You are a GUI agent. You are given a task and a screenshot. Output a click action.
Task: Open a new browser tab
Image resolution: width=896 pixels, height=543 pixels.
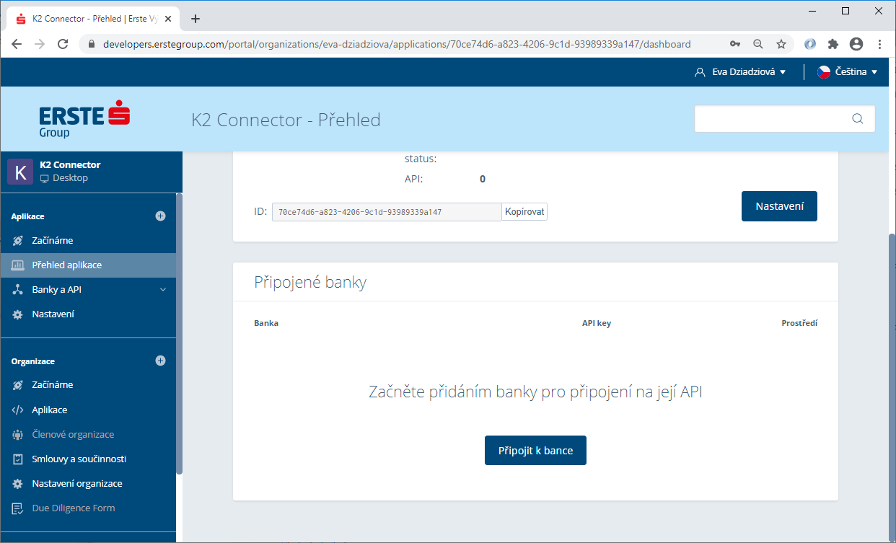click(x=195, y=19)
